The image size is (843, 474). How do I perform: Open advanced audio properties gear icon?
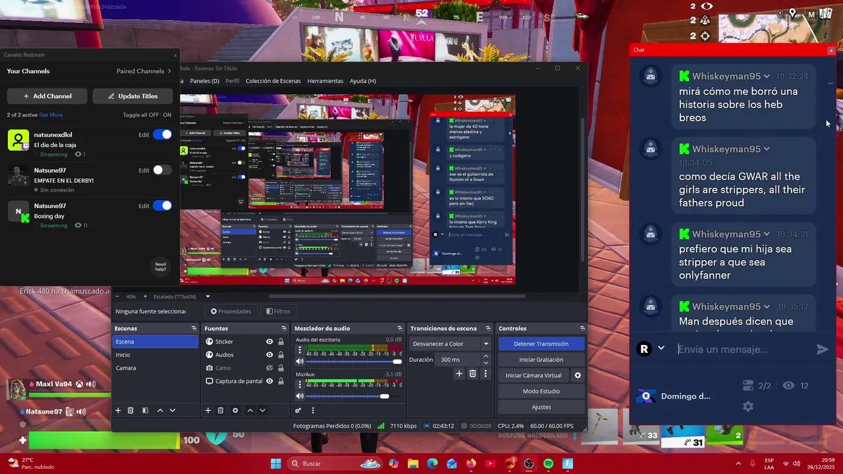(x=298, y=410)
